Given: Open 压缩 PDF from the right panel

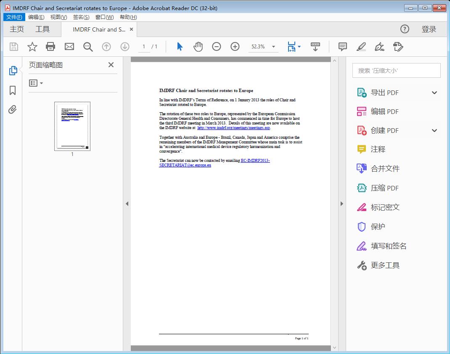Looking at the screenshot, I should click(386, 188).
